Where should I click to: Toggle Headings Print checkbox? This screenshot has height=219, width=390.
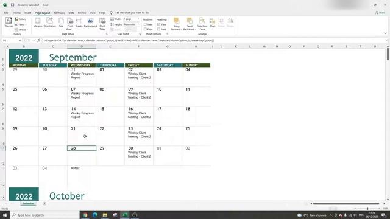pyautogui.click(x=158, y=29)
